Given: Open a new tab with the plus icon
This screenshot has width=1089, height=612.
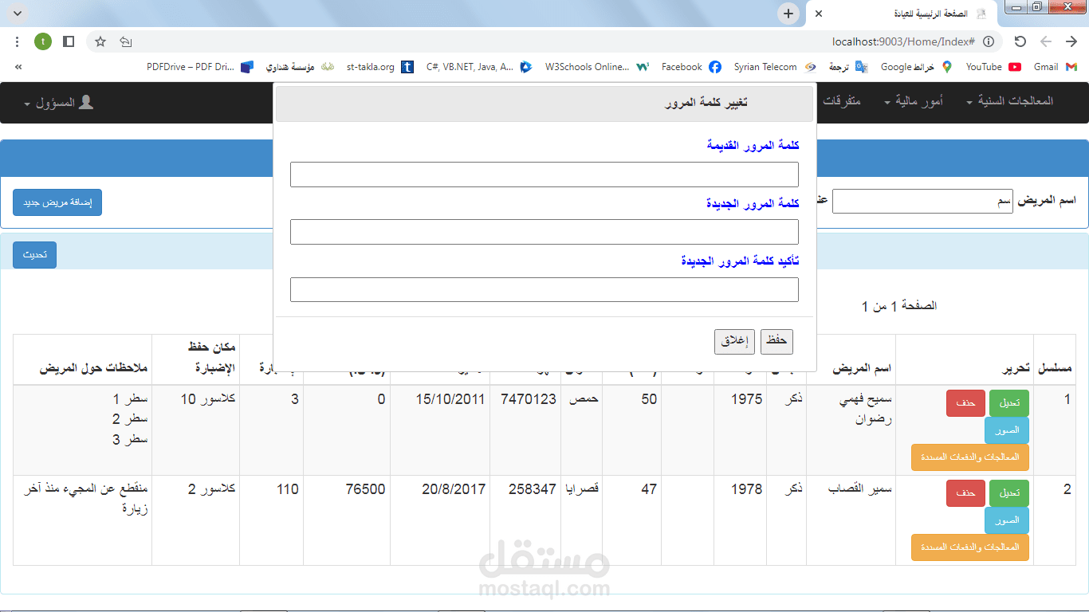Looking at the screenshot, I should pyautogui.click(x=788, y=14).
